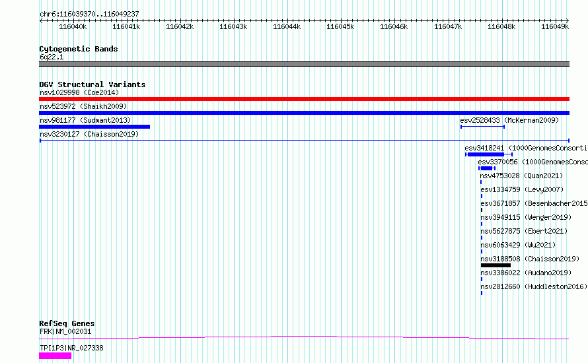Open esv3370056 1000GenomesConsortium label
This screenshot has width=588, height=363.
tap(533, 162)
